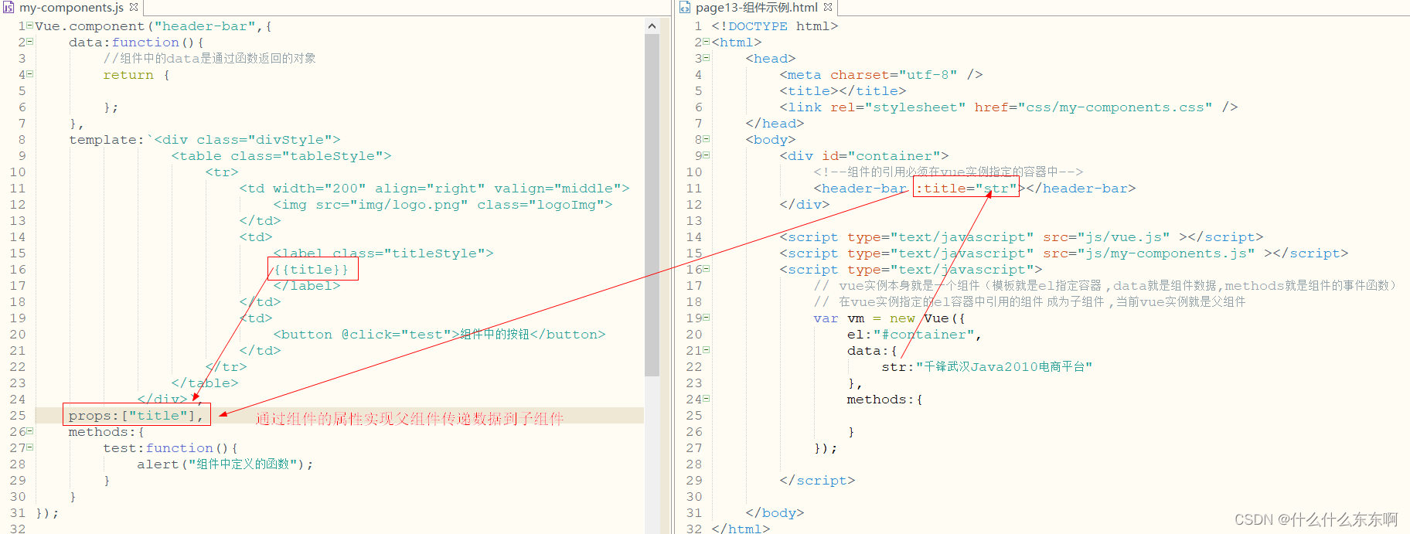The image size is (1410, 534).
Task: Collapse the <head> element at line 3
Action: click(707, 58)
